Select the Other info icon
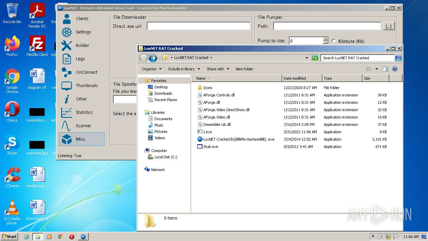The image size is (428, 241). 67,99
